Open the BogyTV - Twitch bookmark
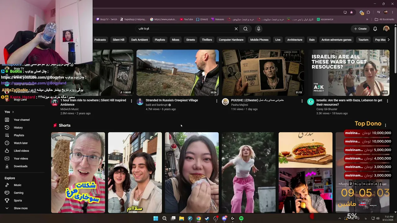Viewport: 397px width, 223px height. click(107, 19)
